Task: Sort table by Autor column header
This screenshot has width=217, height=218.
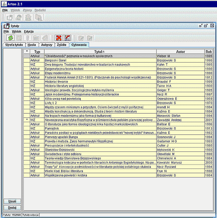Action: point(180,52)
